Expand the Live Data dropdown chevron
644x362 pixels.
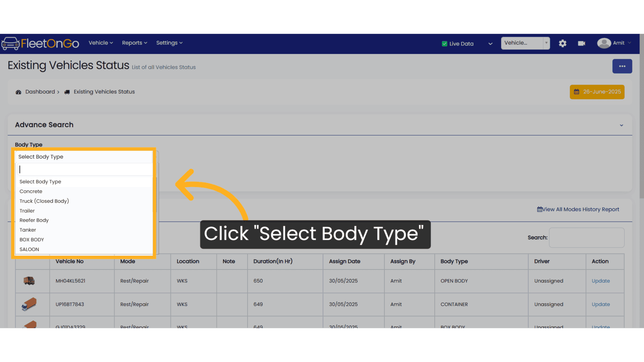[490, 44]
